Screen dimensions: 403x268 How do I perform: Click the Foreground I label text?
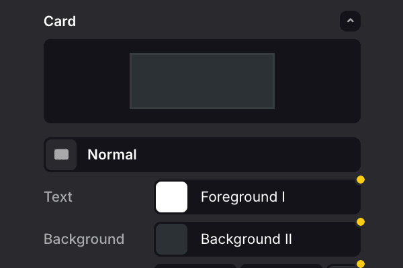243,197
